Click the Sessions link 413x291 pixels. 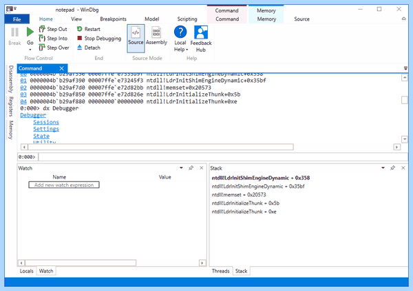pyautogui.click(x=46, y=122)
